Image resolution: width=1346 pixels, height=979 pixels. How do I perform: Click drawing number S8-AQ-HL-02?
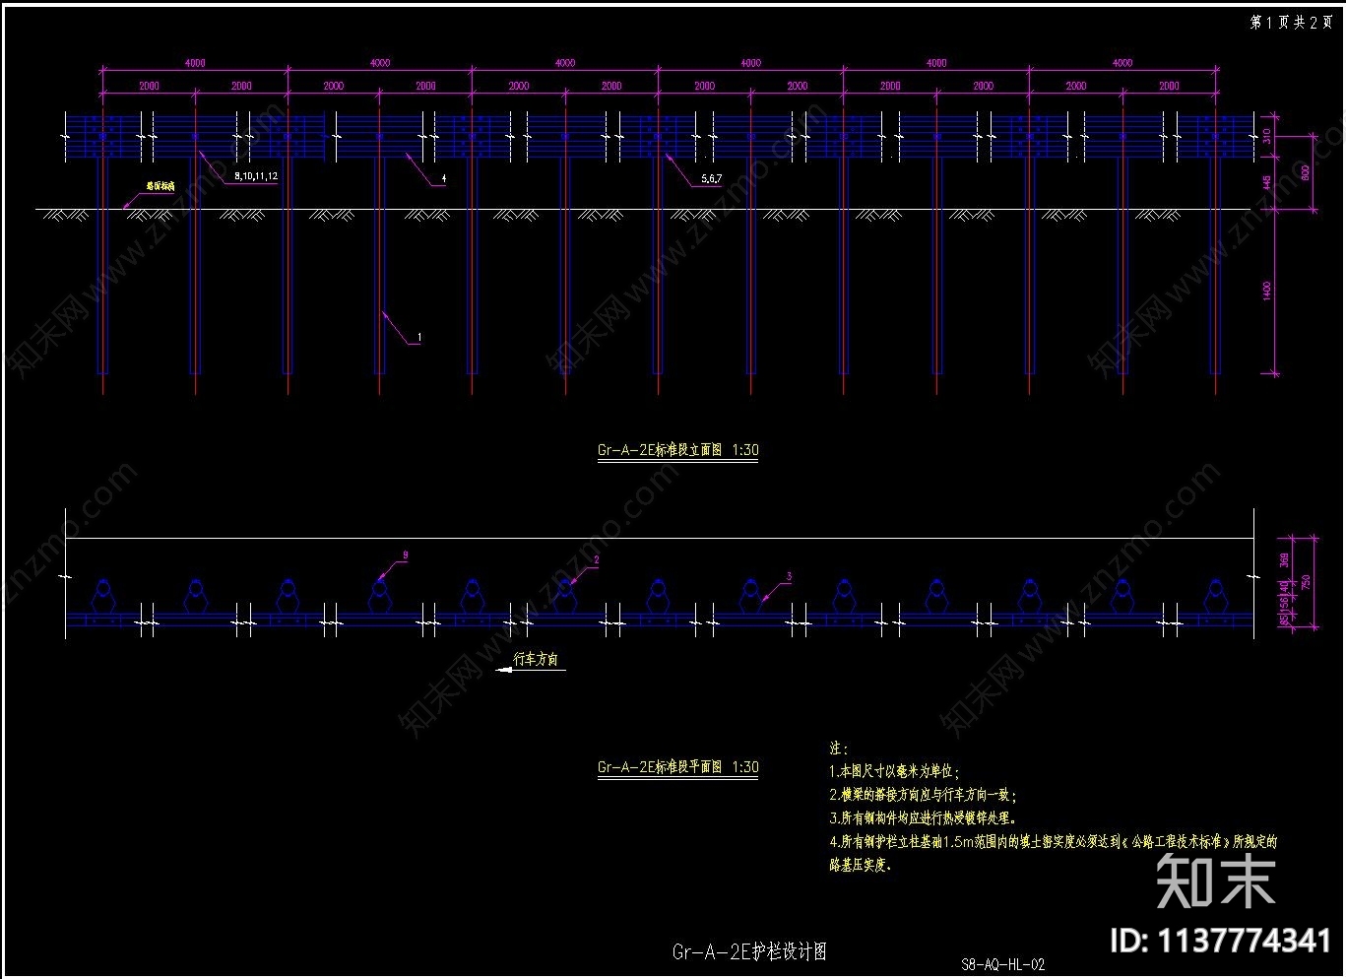tap(1002, 965)
